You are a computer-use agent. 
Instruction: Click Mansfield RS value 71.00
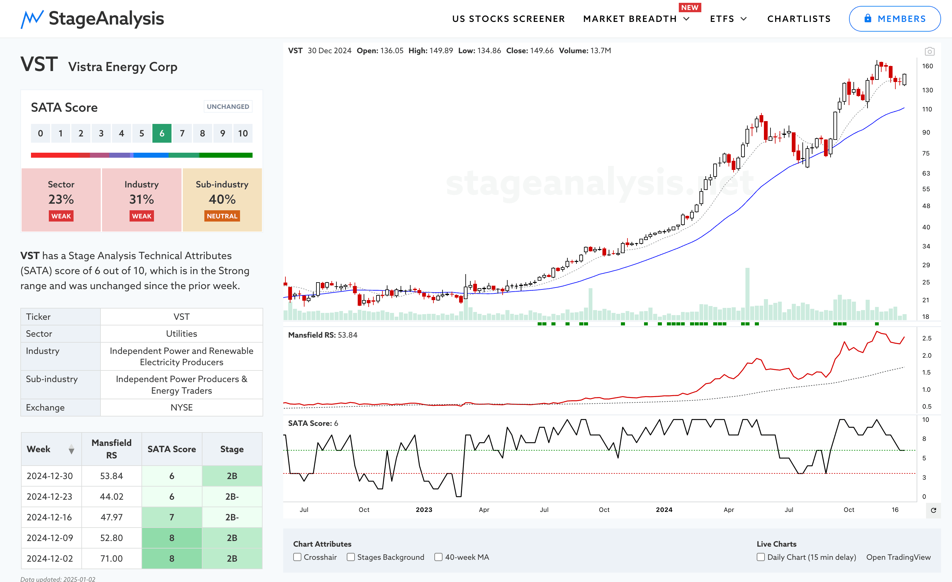coord(111,559)
